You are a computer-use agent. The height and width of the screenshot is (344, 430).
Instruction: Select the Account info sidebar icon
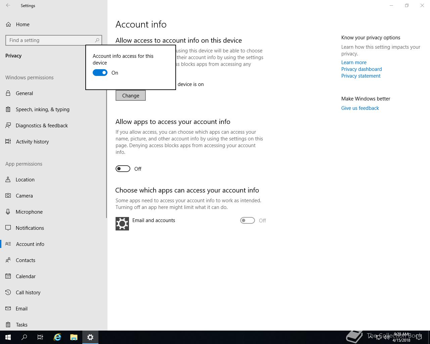[8, 244]
